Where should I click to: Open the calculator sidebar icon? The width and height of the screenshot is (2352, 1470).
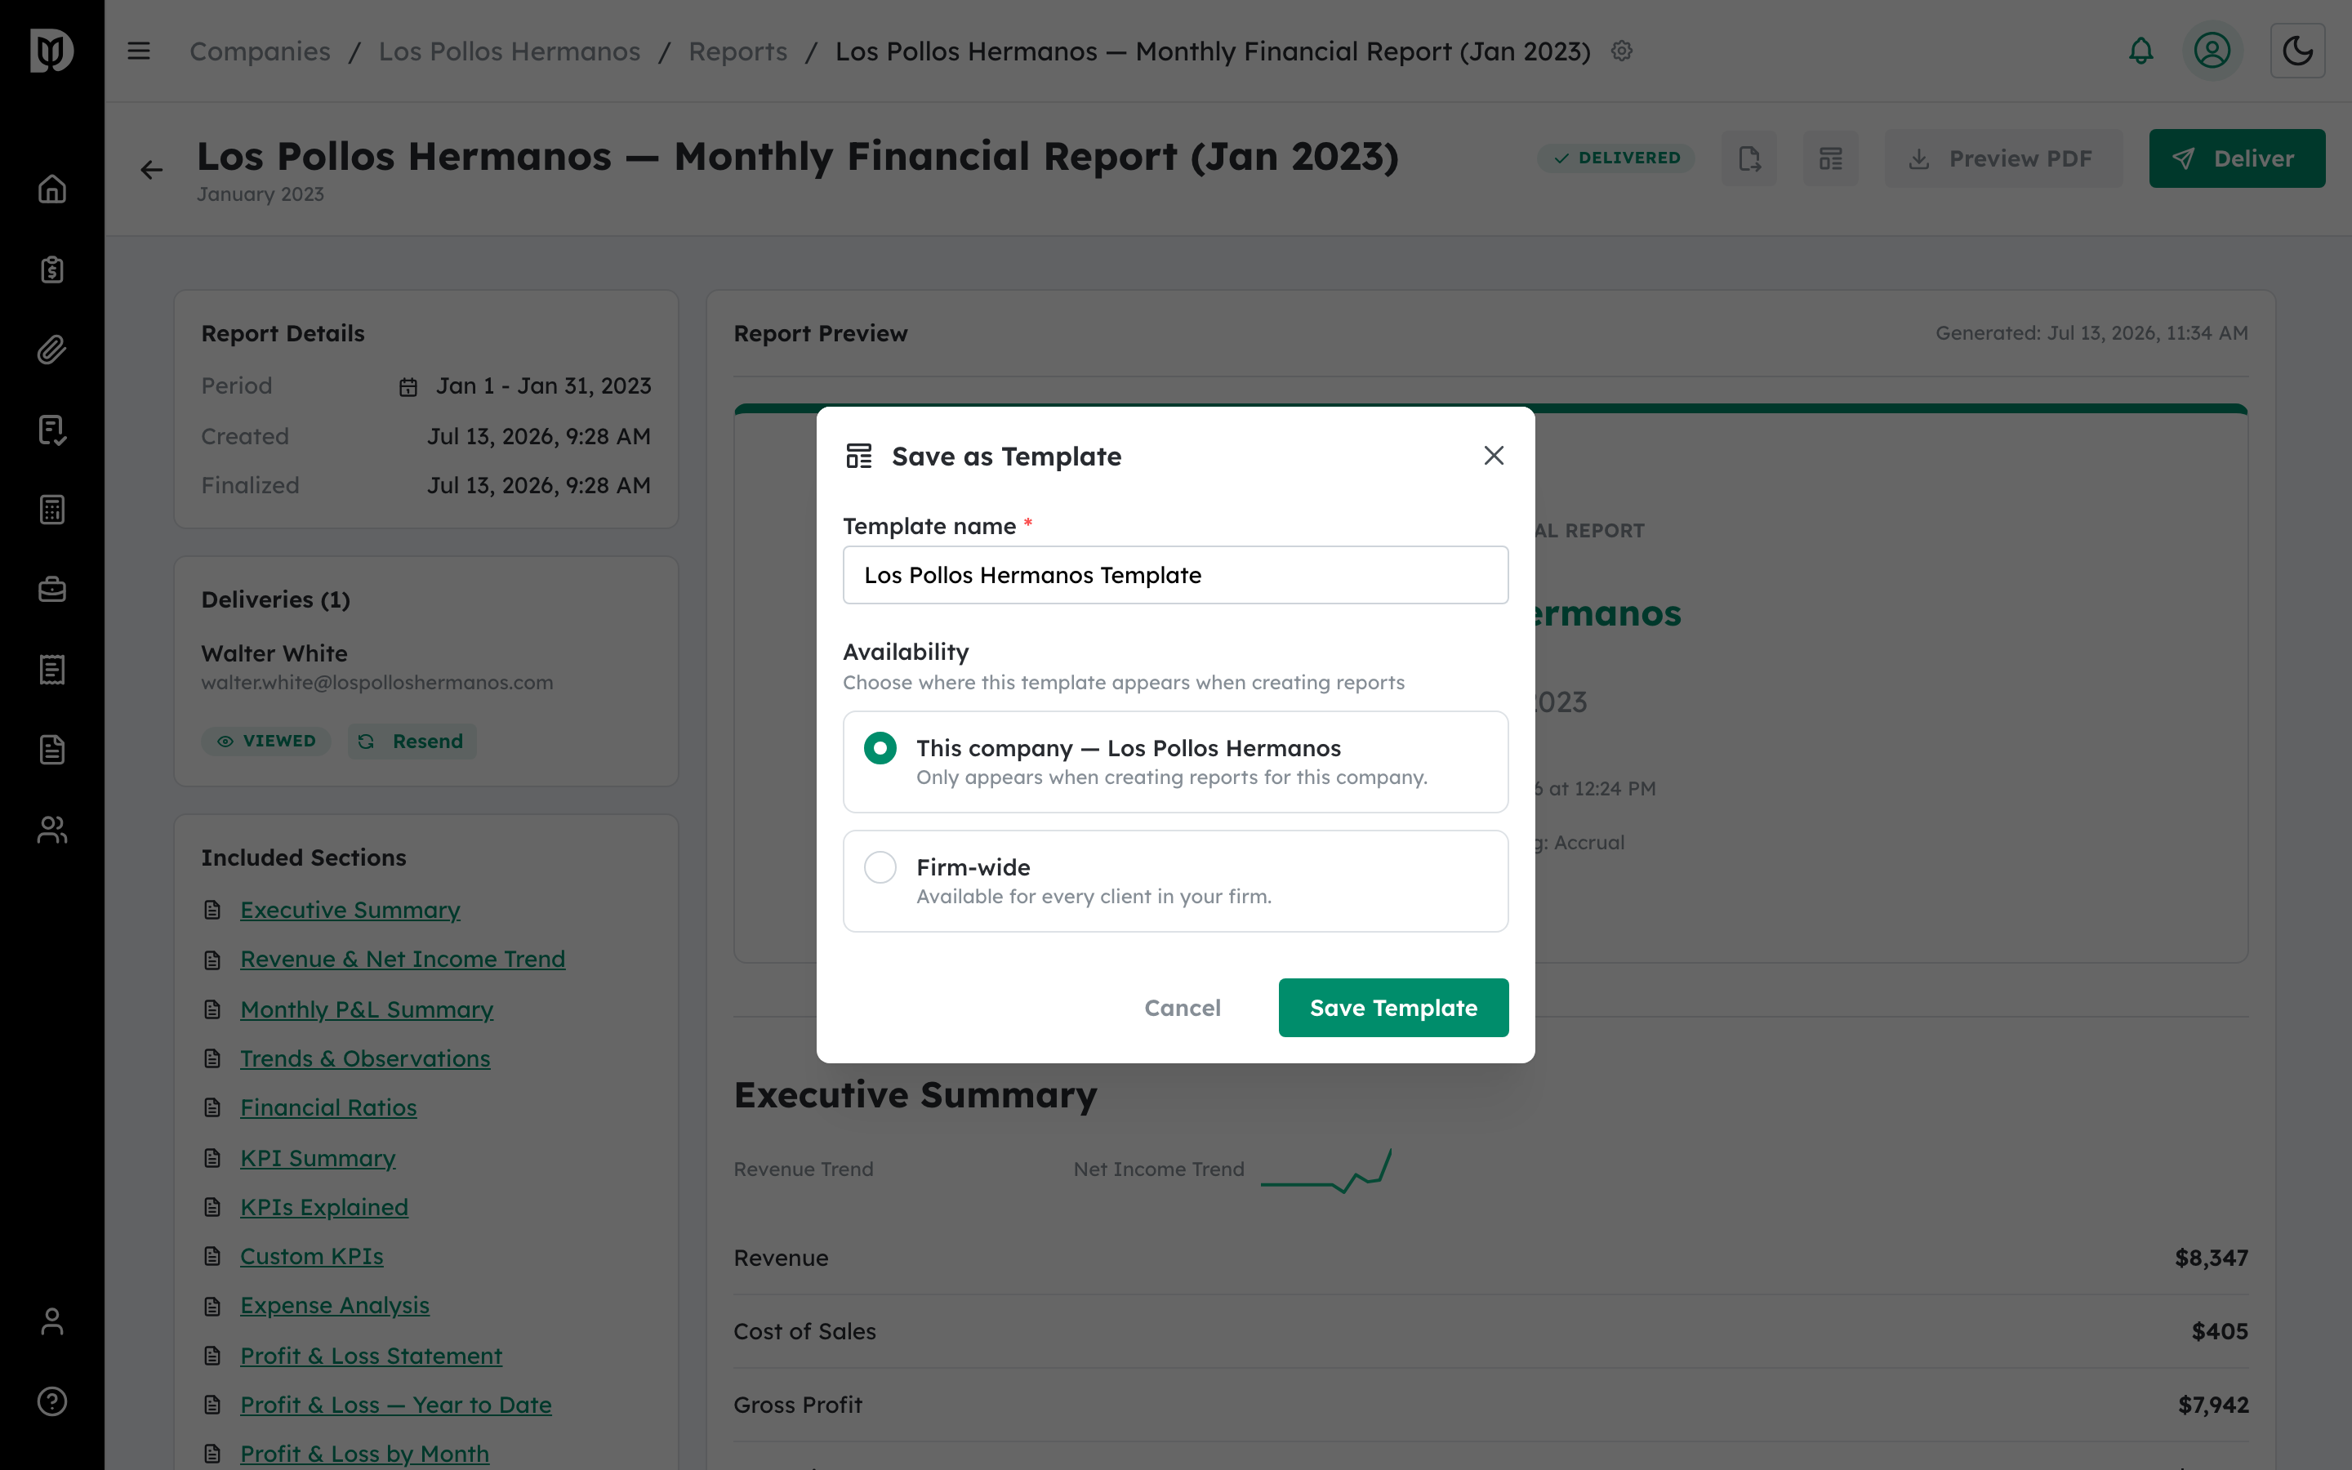pyautogui.click(x=51, y=510)
